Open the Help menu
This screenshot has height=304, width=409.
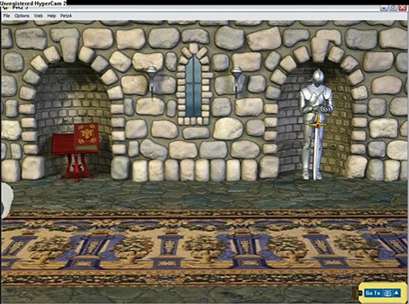[52, 16]
